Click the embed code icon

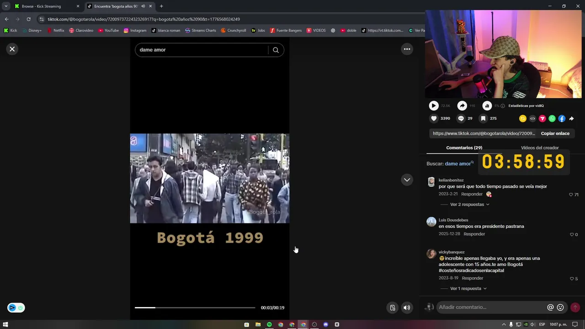(532, 118)
